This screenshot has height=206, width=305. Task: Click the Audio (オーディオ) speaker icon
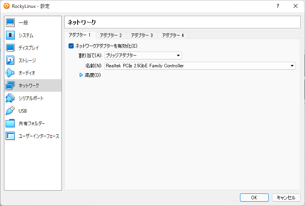(x=10, y=73)
